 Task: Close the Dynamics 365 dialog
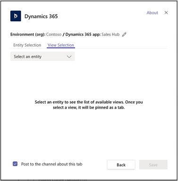pyautogui.click(x=166, y=13)
